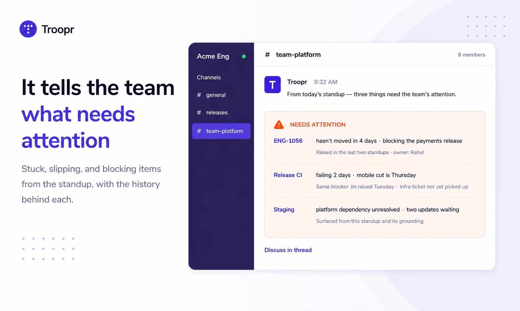This screenshot has height=311, width=520.
Task: Open the Release CI link
Action: 288,175
